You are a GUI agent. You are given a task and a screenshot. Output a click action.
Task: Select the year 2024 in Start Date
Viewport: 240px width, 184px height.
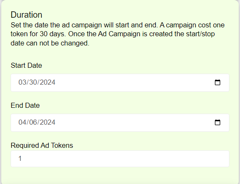(x=47, y=83)
